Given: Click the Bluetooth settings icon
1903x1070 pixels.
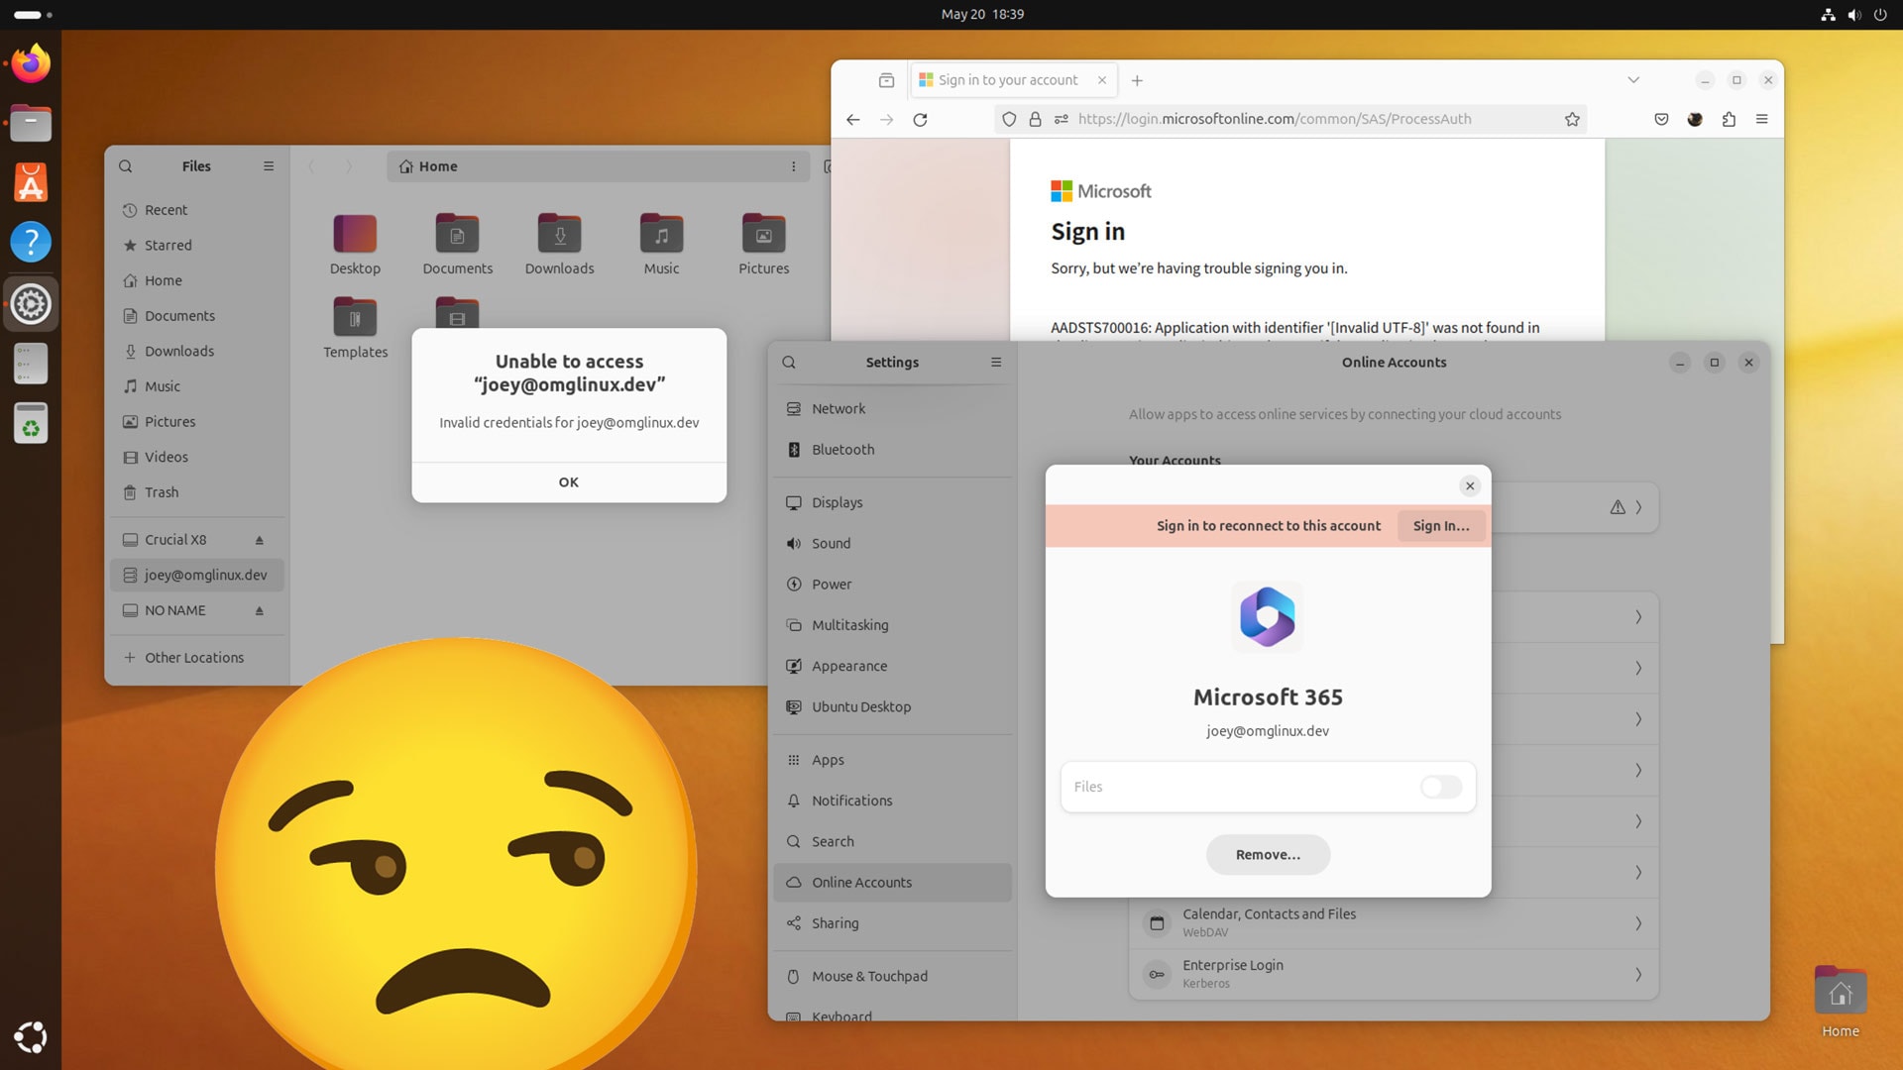Looking at the screenshot, I should (x=793, y=448).
